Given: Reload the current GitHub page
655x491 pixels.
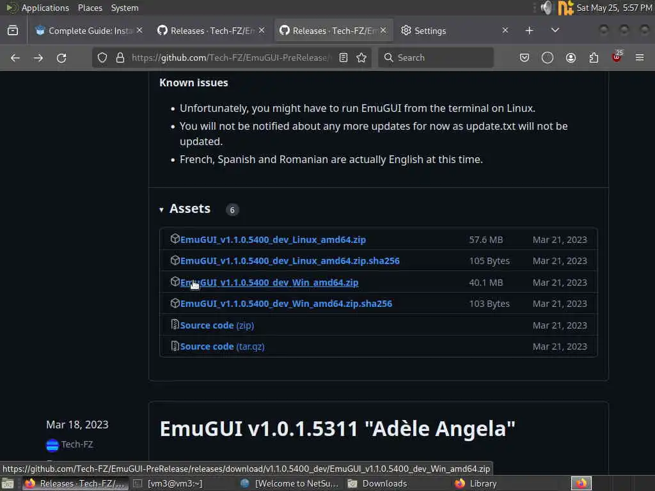Looking at the screenshot, I should point(61,58).
